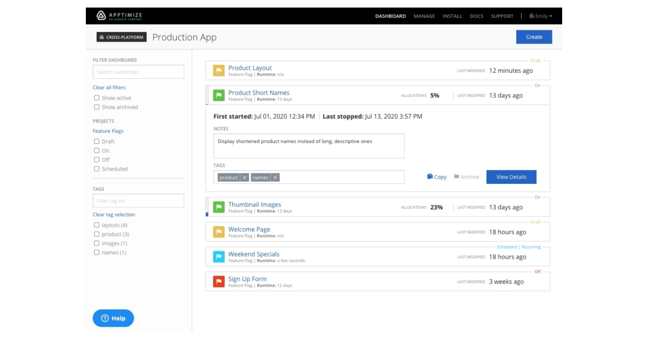Click the red flag icon for Sign Up Form
Viewport: 648px width, 338px height.
coord(219,281)
